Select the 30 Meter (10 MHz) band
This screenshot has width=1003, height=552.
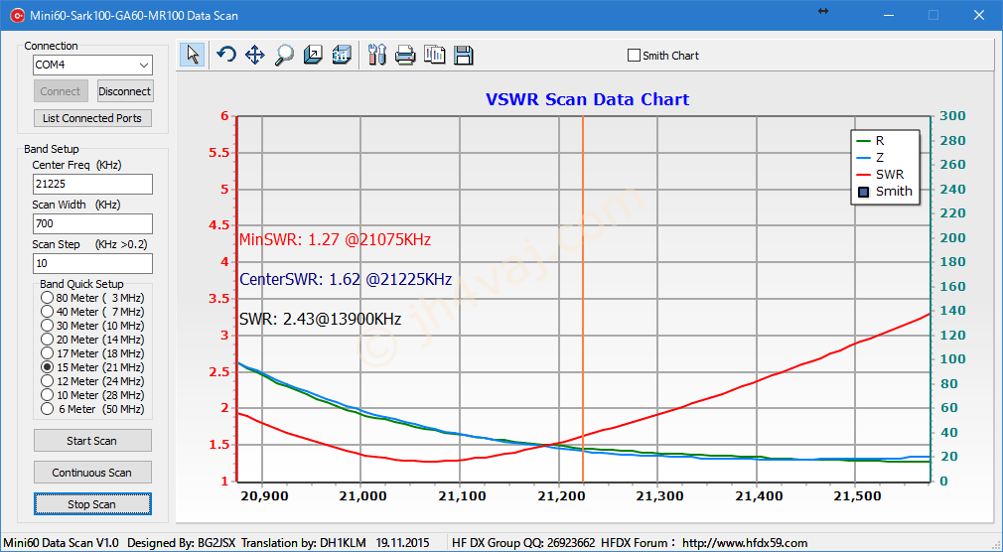tap(47, 326)
